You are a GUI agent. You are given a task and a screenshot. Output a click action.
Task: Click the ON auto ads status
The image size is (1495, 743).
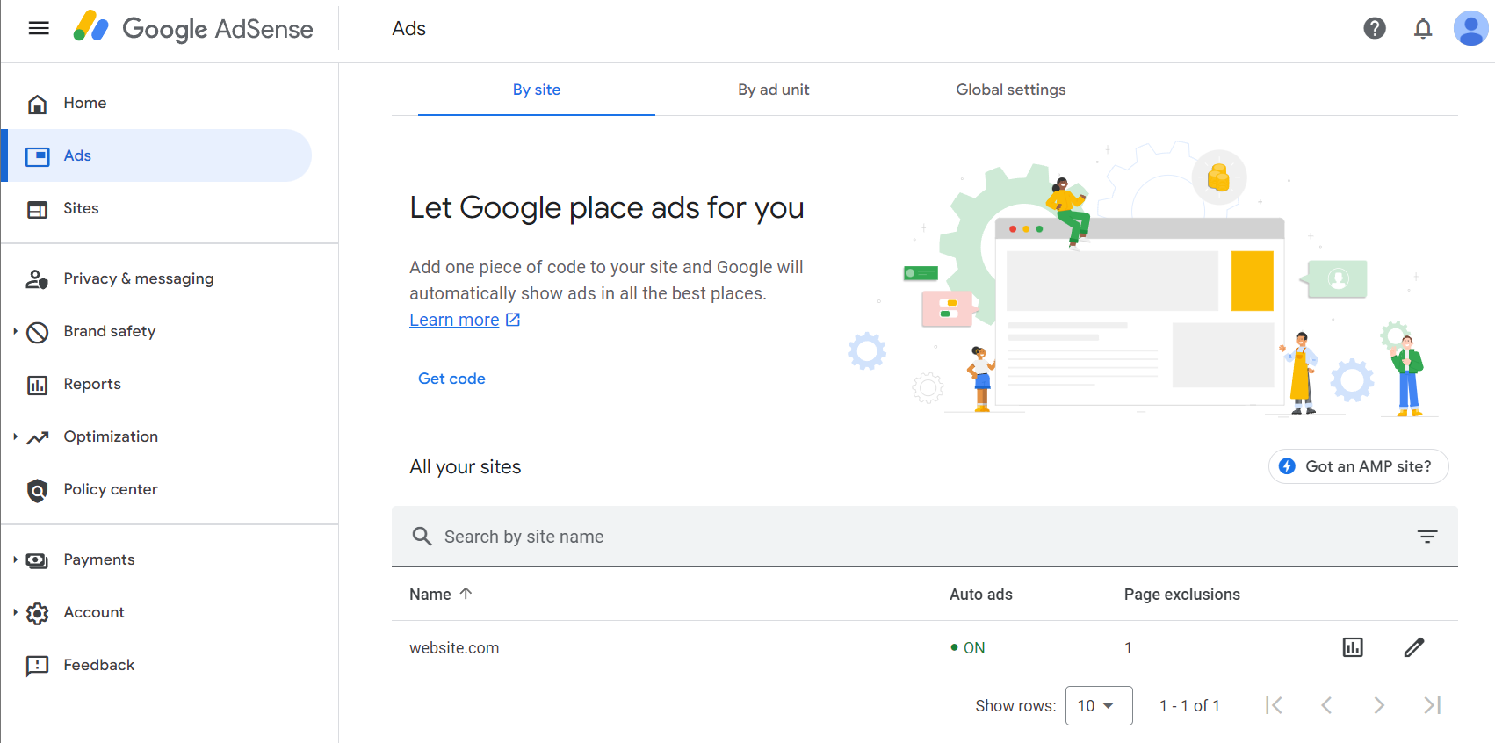point(968,648)
